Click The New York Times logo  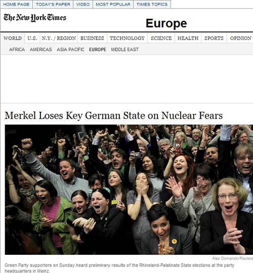point(35,18)
